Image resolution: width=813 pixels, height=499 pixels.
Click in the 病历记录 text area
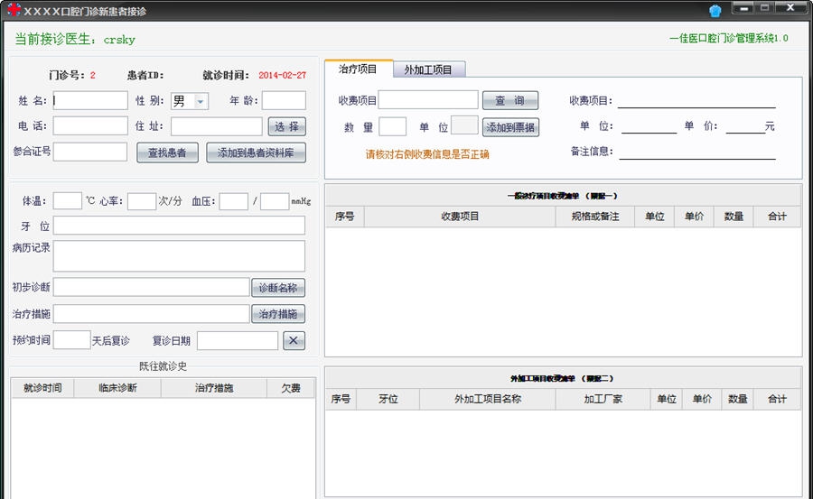coord(179,256)
